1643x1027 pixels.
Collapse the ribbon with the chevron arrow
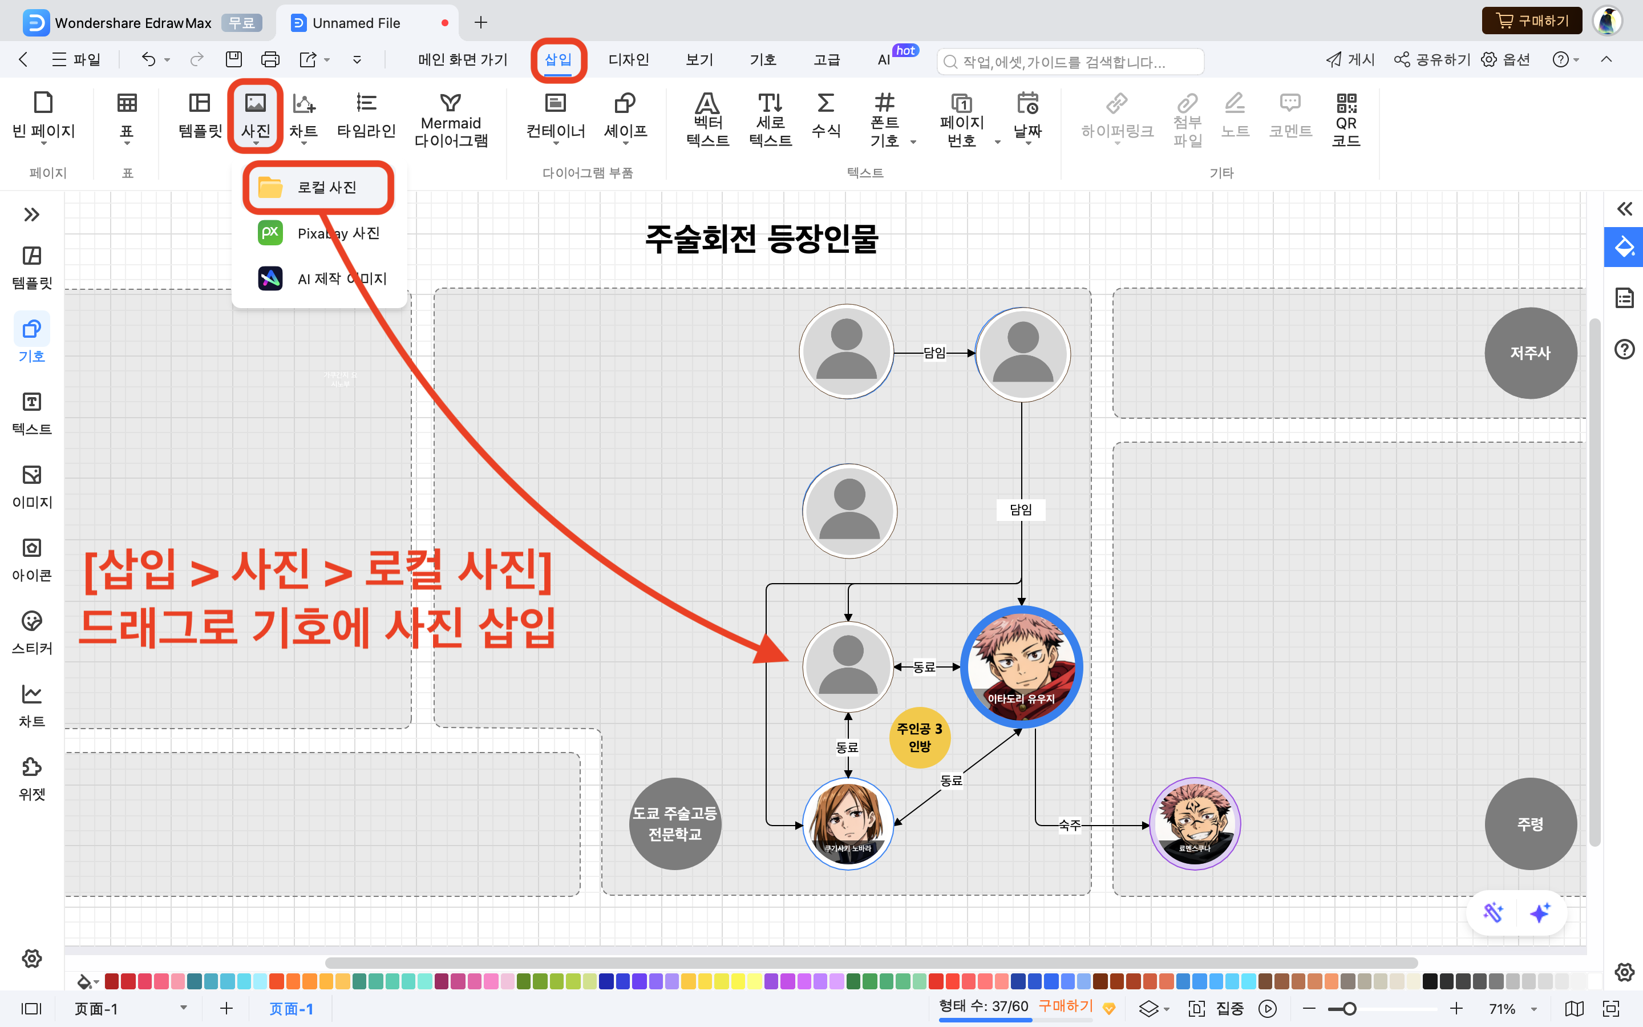click(1606, 60)
